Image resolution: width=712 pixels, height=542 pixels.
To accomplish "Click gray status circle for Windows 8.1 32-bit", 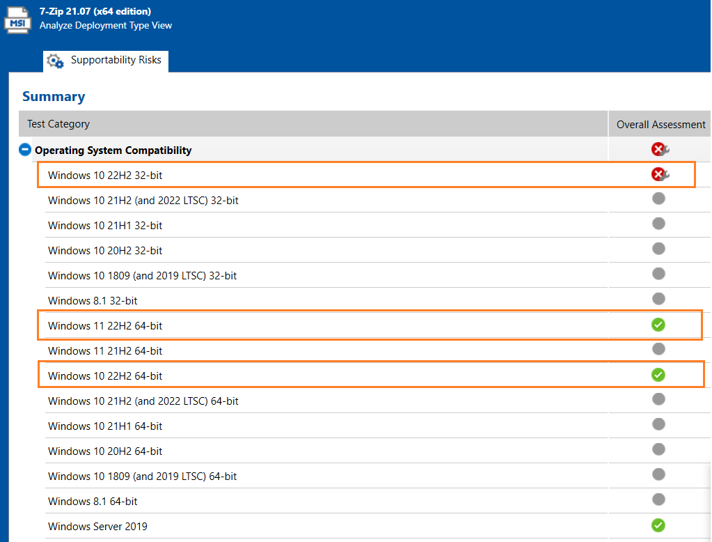I will point(658,299).
